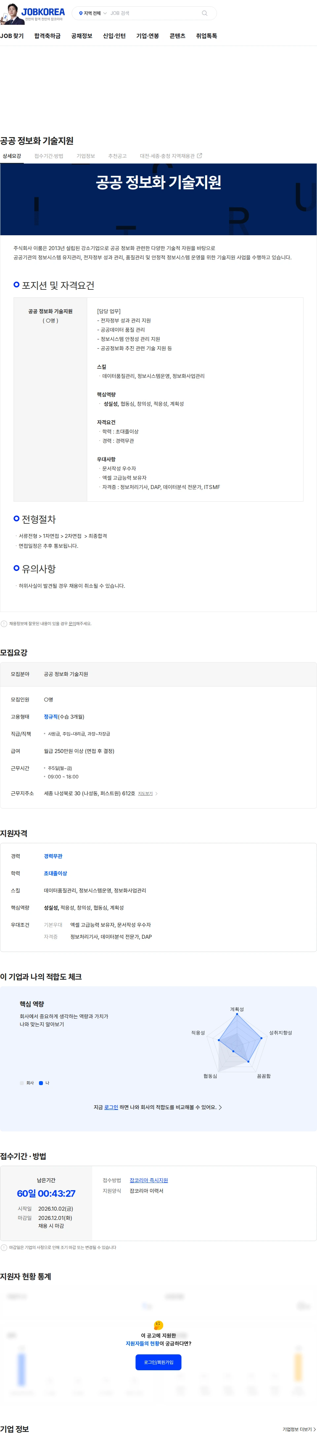Open the 기업·연봉 menu
The width and height of the screenshot is (317, 1436).
click(x=148, y=36)
